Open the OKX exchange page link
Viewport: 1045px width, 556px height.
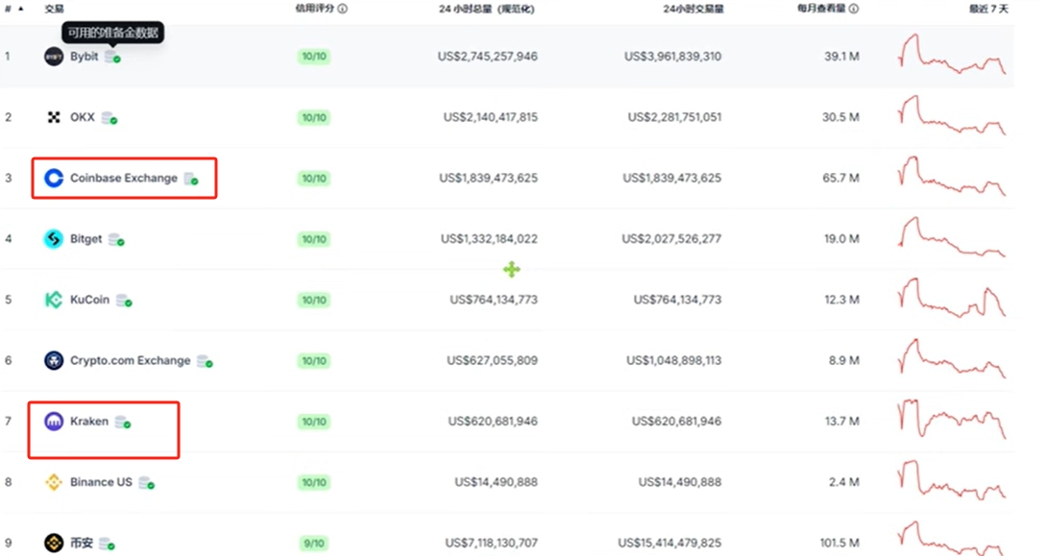(83, 117)
